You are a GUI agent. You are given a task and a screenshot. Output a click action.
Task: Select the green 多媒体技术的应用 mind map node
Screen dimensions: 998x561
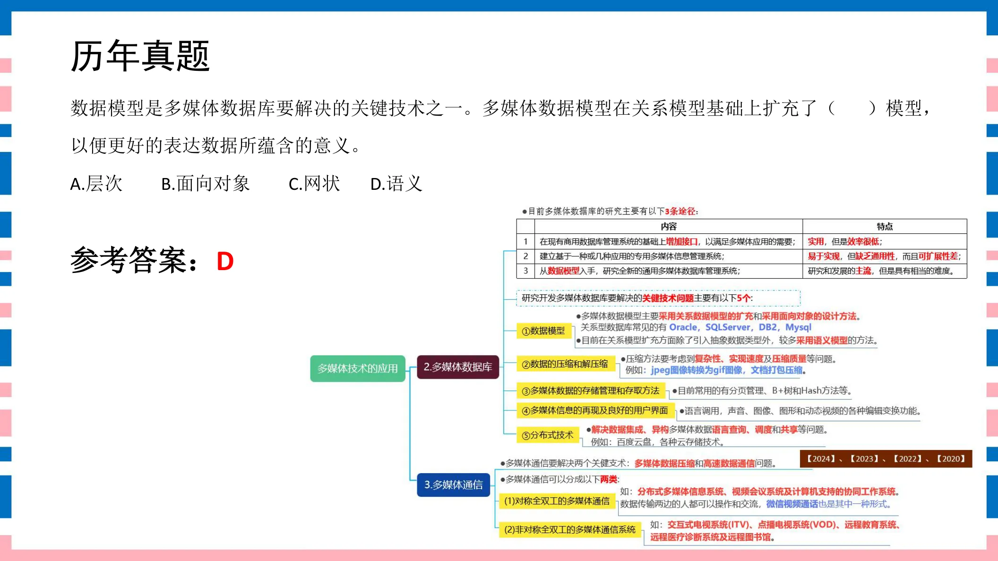pyautogui.click(x=358, y=368)
